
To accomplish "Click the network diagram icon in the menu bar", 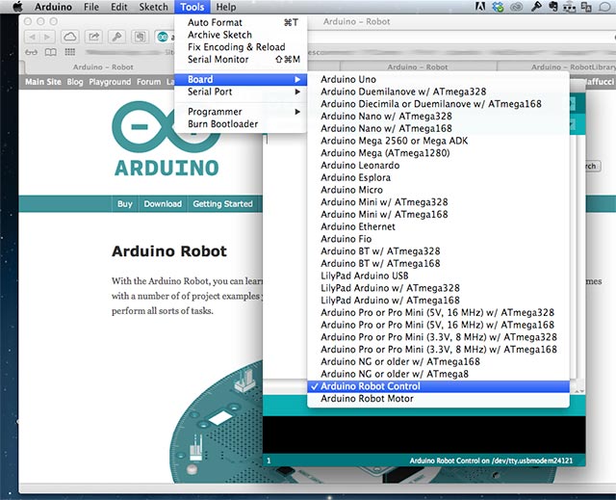I will (569, 7).
